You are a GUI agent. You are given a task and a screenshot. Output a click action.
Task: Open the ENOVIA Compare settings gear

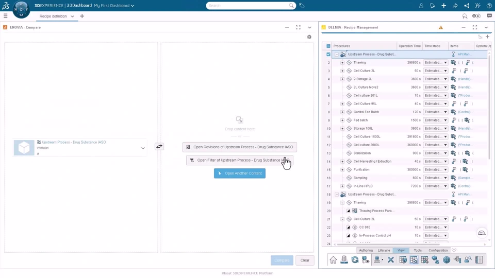coord(309,37)
